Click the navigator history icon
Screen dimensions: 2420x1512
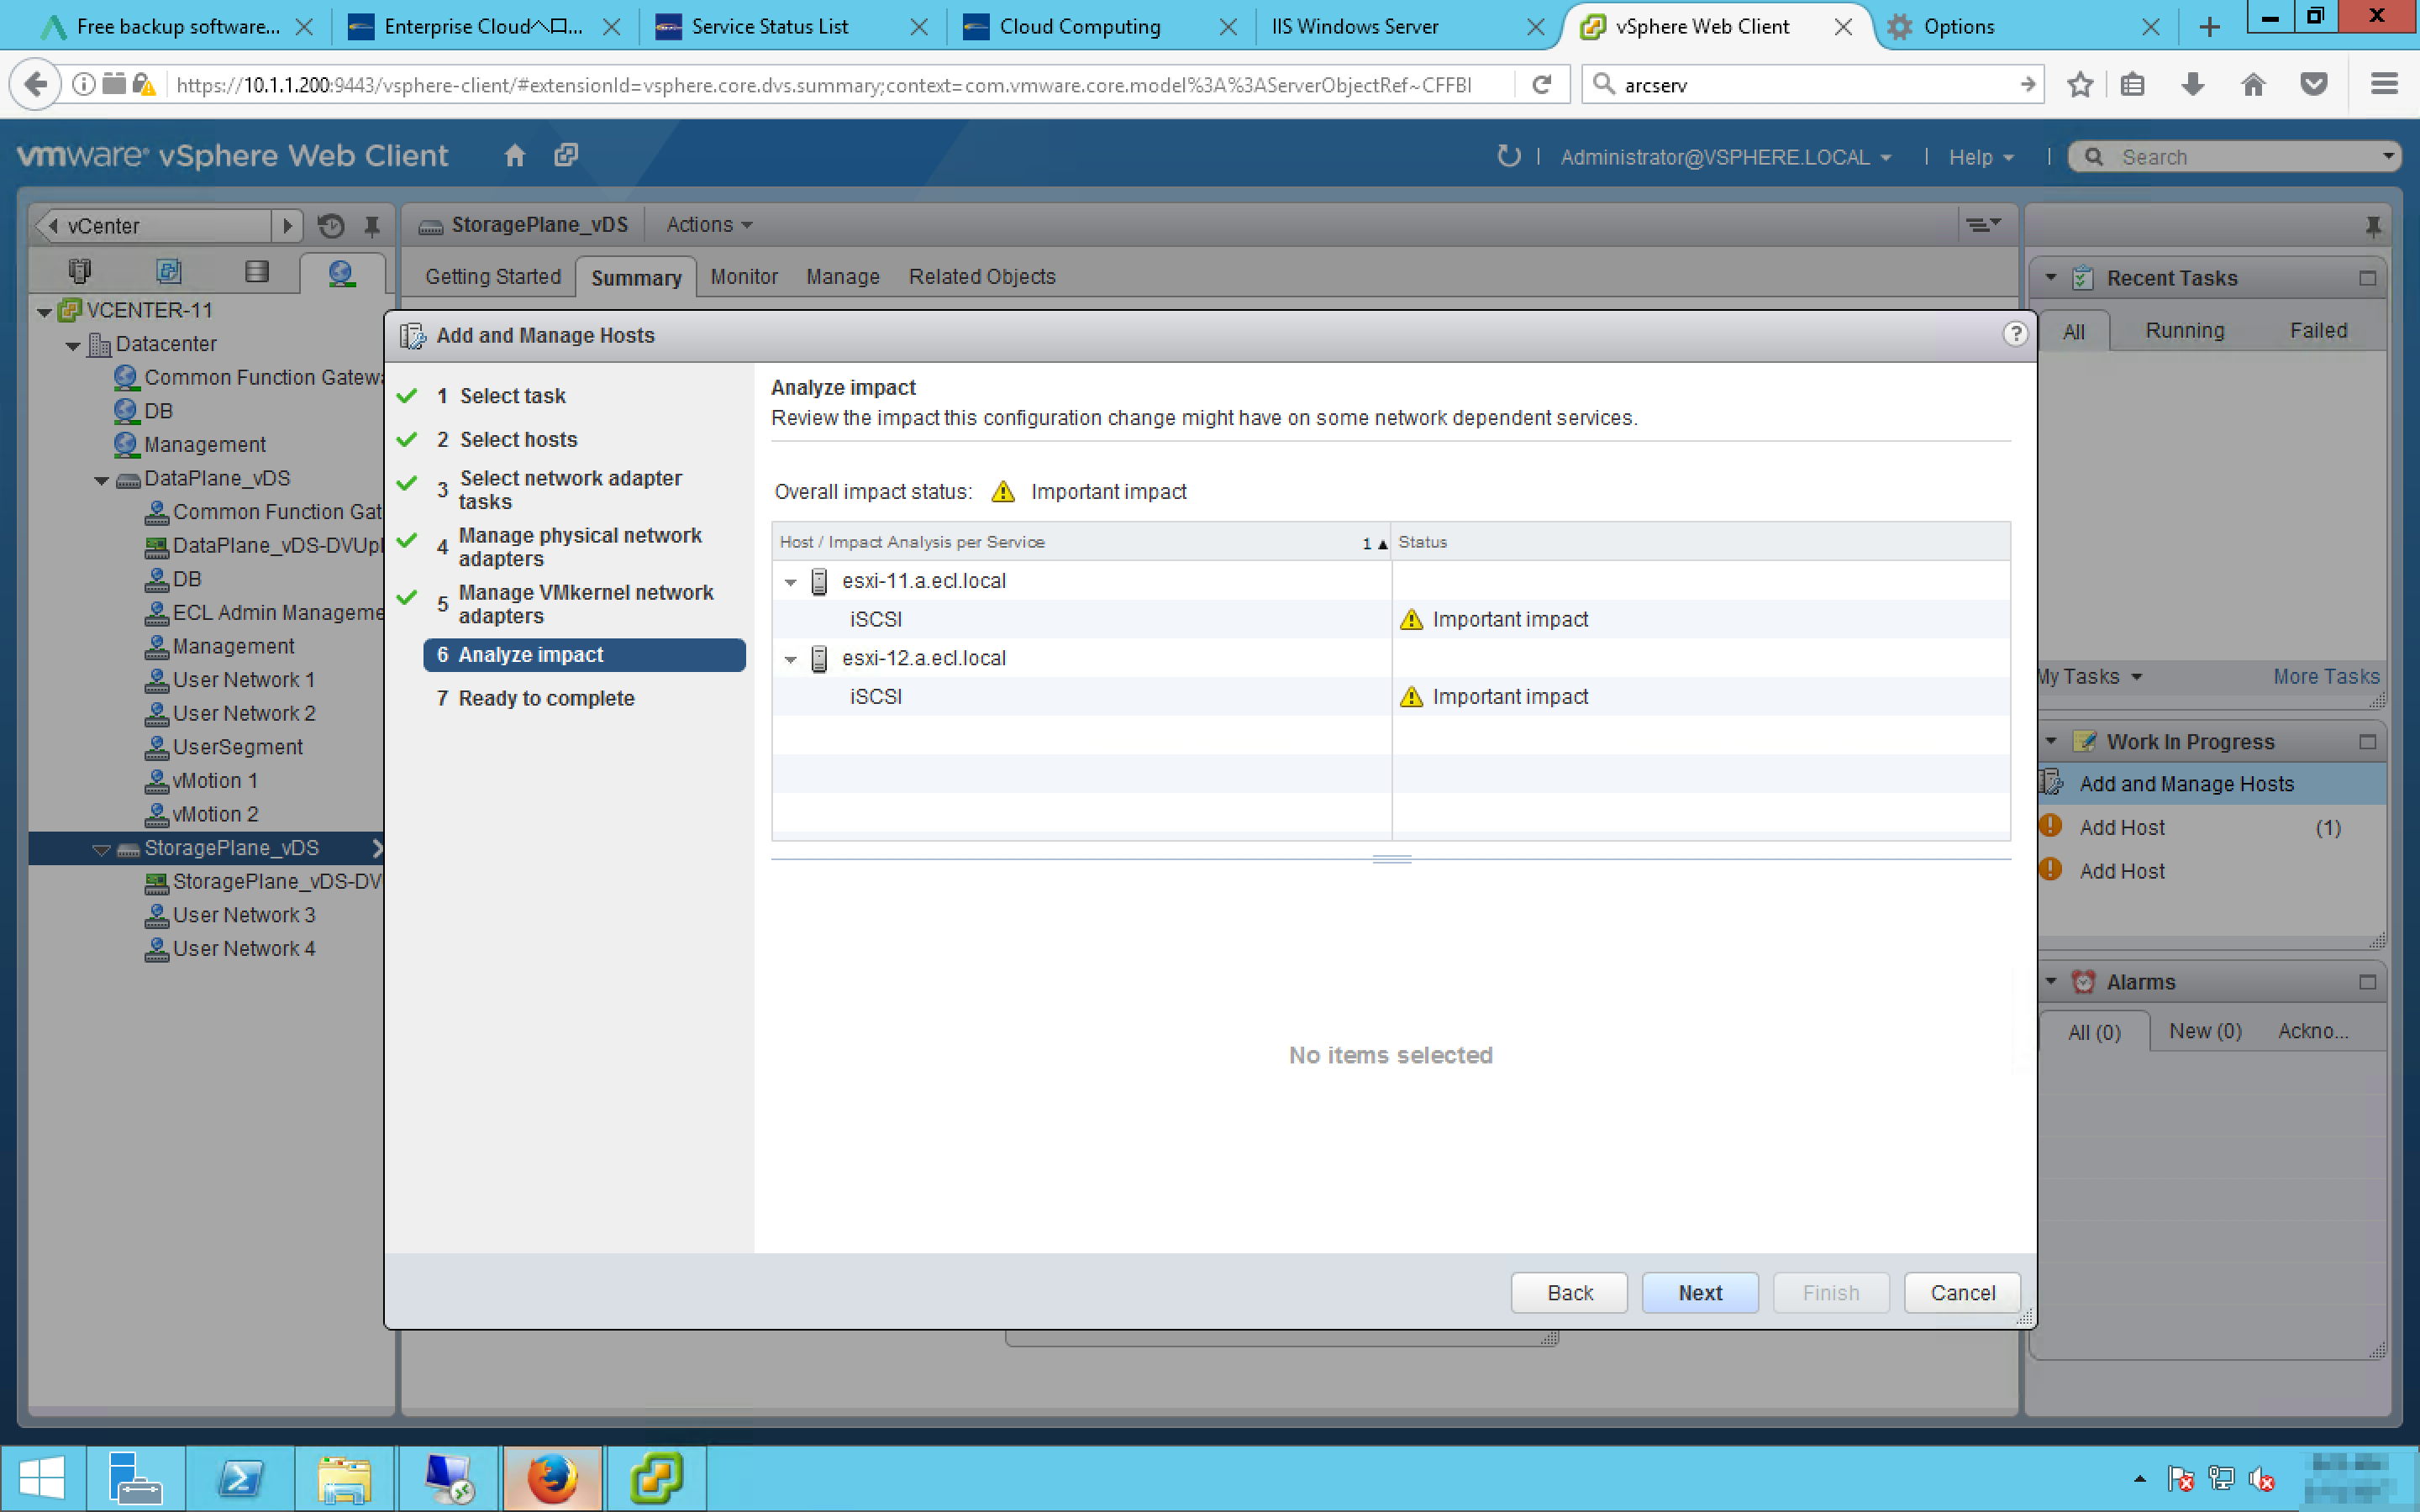(x=331, y=226)
